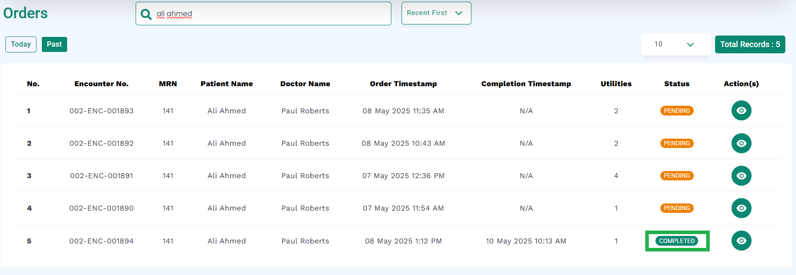Click order timestamp 08 May 2025 10:43 AM

403,143
